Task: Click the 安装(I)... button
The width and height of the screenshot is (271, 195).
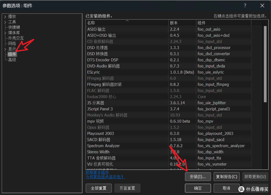Action: pyautogui.click(x=198, y=177)
